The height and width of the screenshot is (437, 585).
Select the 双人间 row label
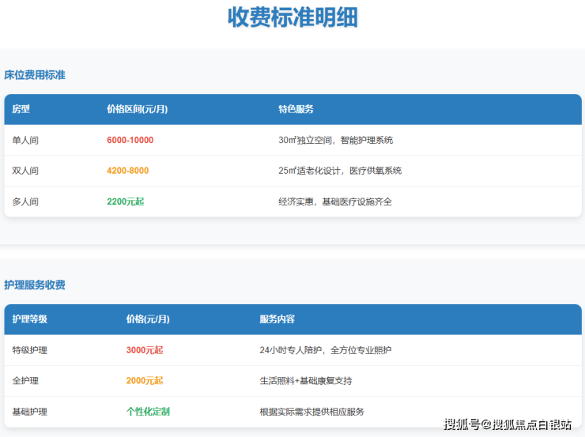pos(25,171)
